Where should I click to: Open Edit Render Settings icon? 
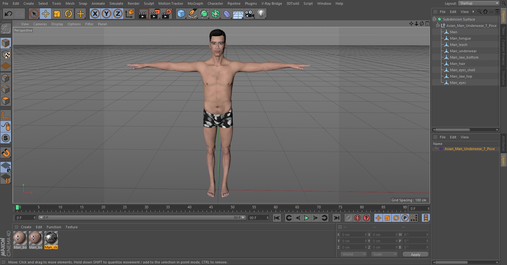167,14
